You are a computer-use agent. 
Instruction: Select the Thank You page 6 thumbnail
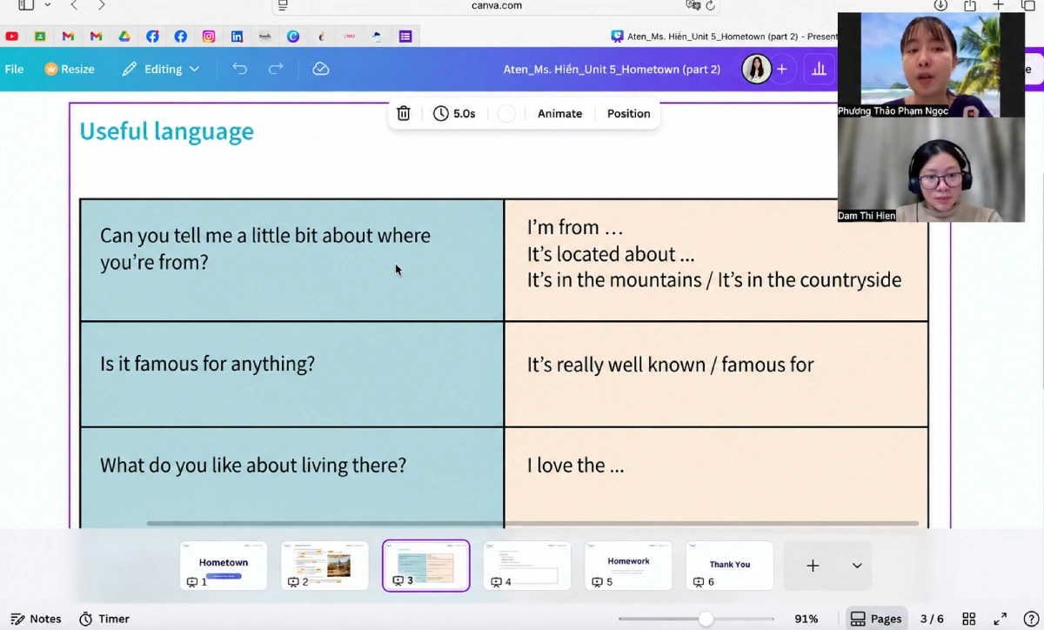pyautogui.click(x=730, y=566)
